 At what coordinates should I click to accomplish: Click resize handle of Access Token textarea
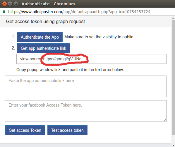coord(165,120)
